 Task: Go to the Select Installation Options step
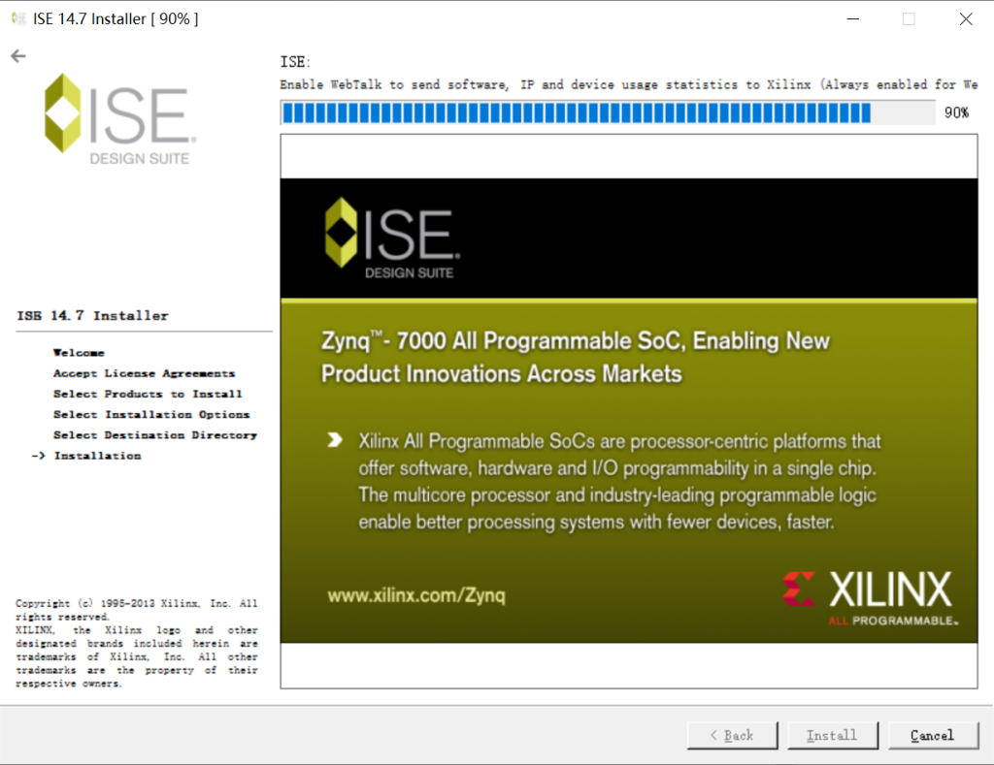(x=151, y=414)
